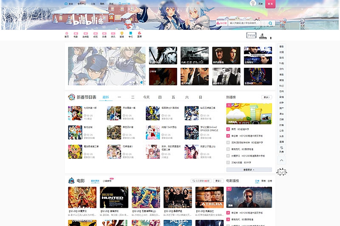The width and height of the screenshot is (340, 226).
Task: Open 会员中心 in the top bar
Action: point(82,4)
